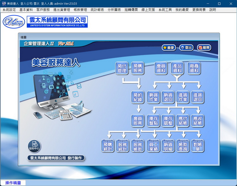Open the 客戶服務 menu
Image resolution: width=237 pixels, height=186 pixels.
(x=43, y=10)
